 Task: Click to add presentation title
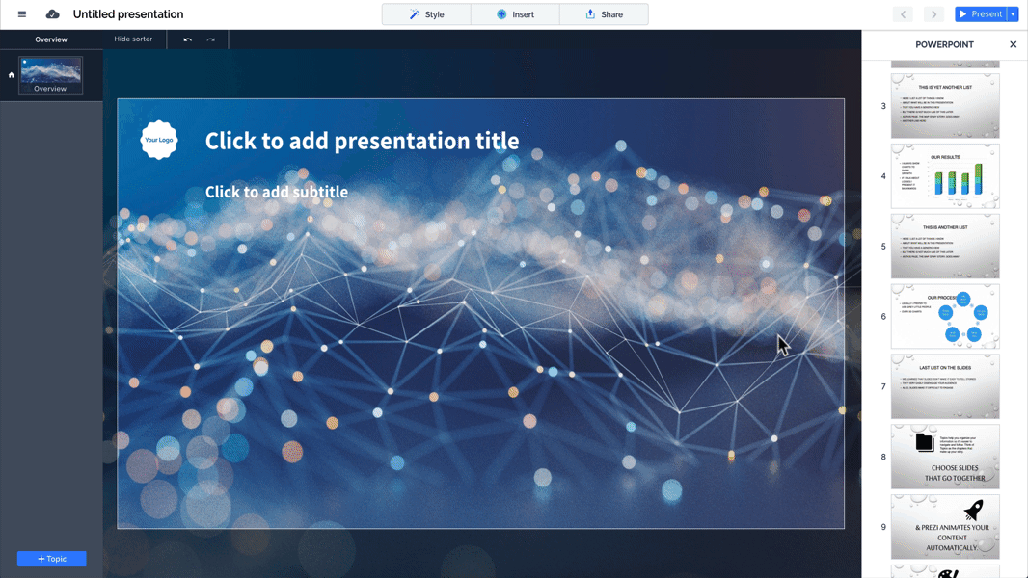tap(362, 141)
